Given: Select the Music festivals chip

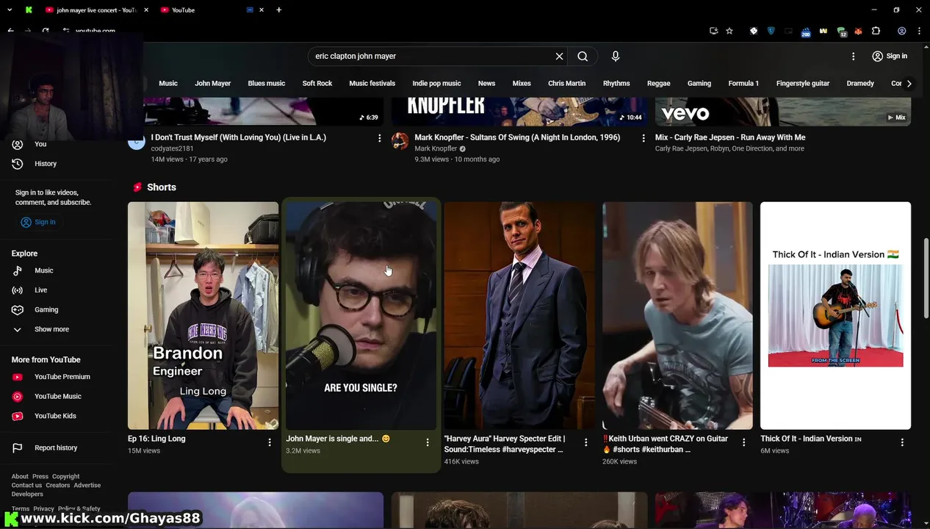Looking at the screenshot, I should click(372, 83).
